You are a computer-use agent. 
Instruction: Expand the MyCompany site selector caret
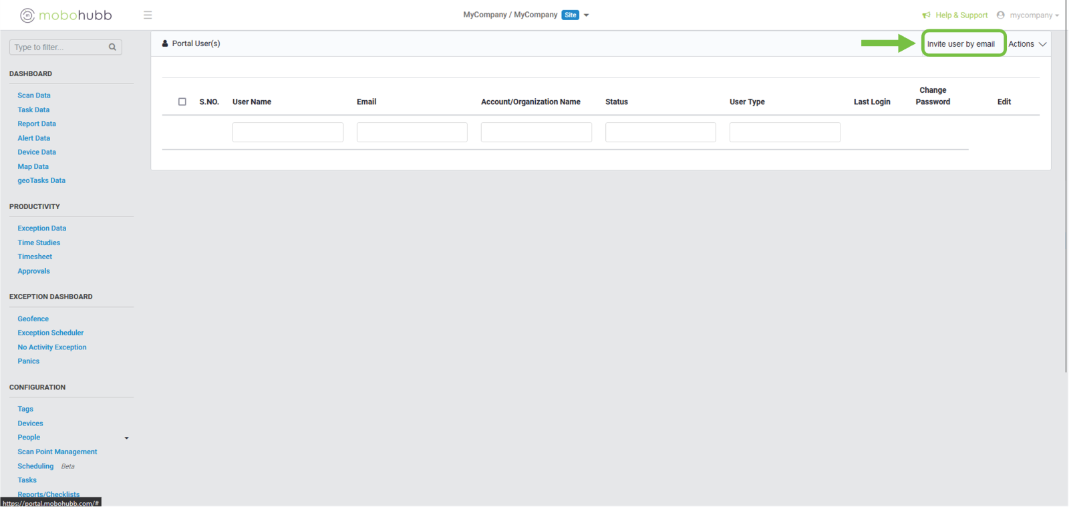[587, 15]
